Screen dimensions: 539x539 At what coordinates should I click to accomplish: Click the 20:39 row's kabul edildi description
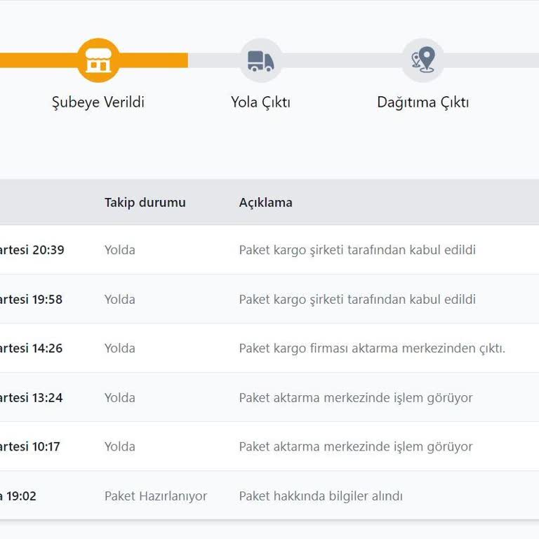point(357,250)
